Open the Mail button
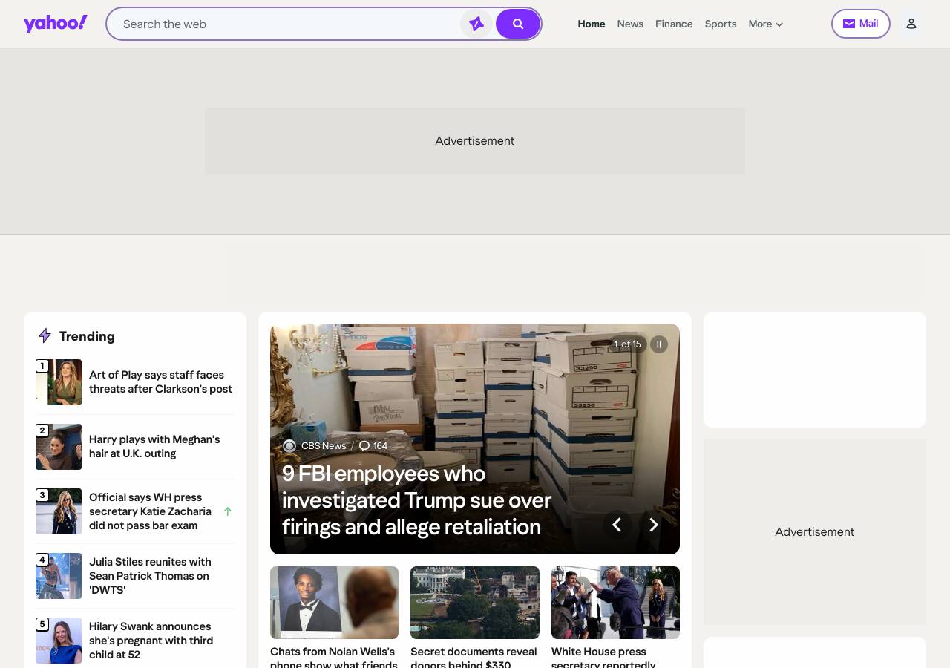950x668 pixels. click(861, 24)
